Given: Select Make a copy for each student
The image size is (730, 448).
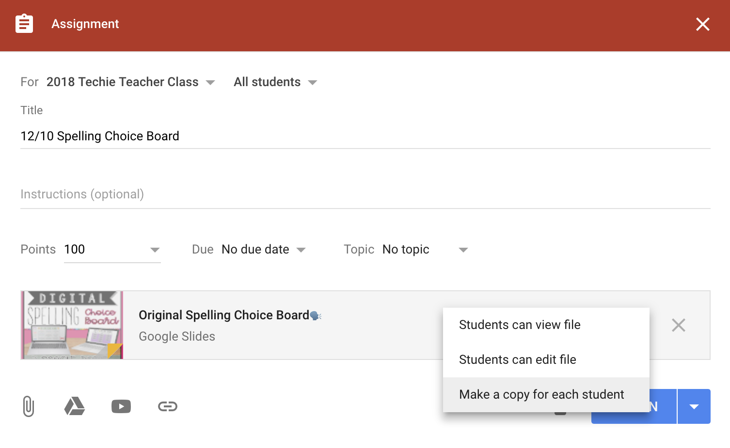Looking at the screenshot, I should coord(541,394).
